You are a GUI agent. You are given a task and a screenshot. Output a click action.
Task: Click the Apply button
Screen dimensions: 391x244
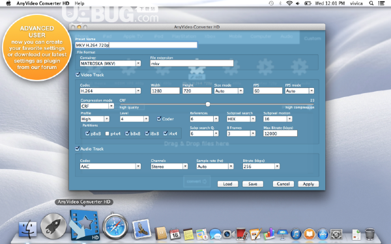(308, 183)
